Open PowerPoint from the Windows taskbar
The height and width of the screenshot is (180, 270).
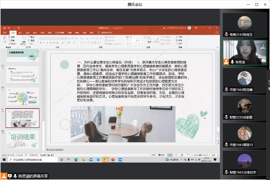113,159
